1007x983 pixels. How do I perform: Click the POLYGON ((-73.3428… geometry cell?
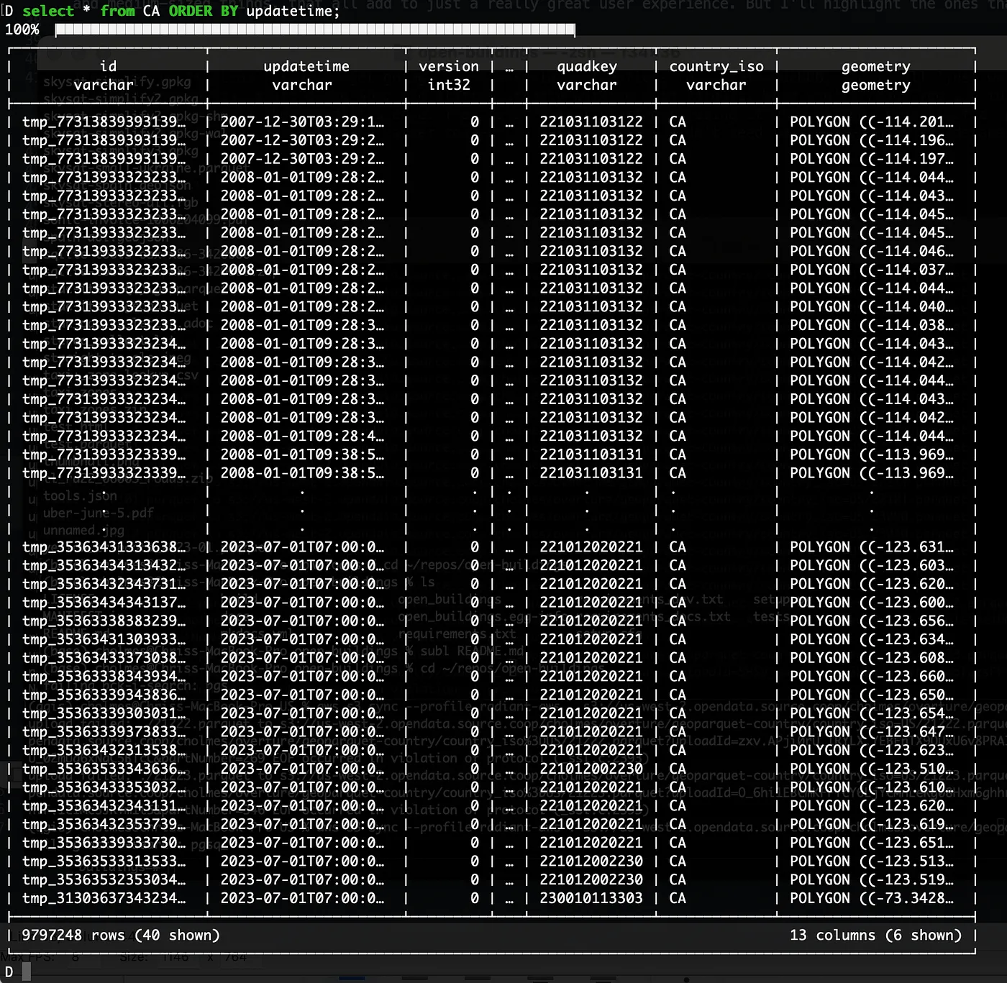(x=871, y=898)
